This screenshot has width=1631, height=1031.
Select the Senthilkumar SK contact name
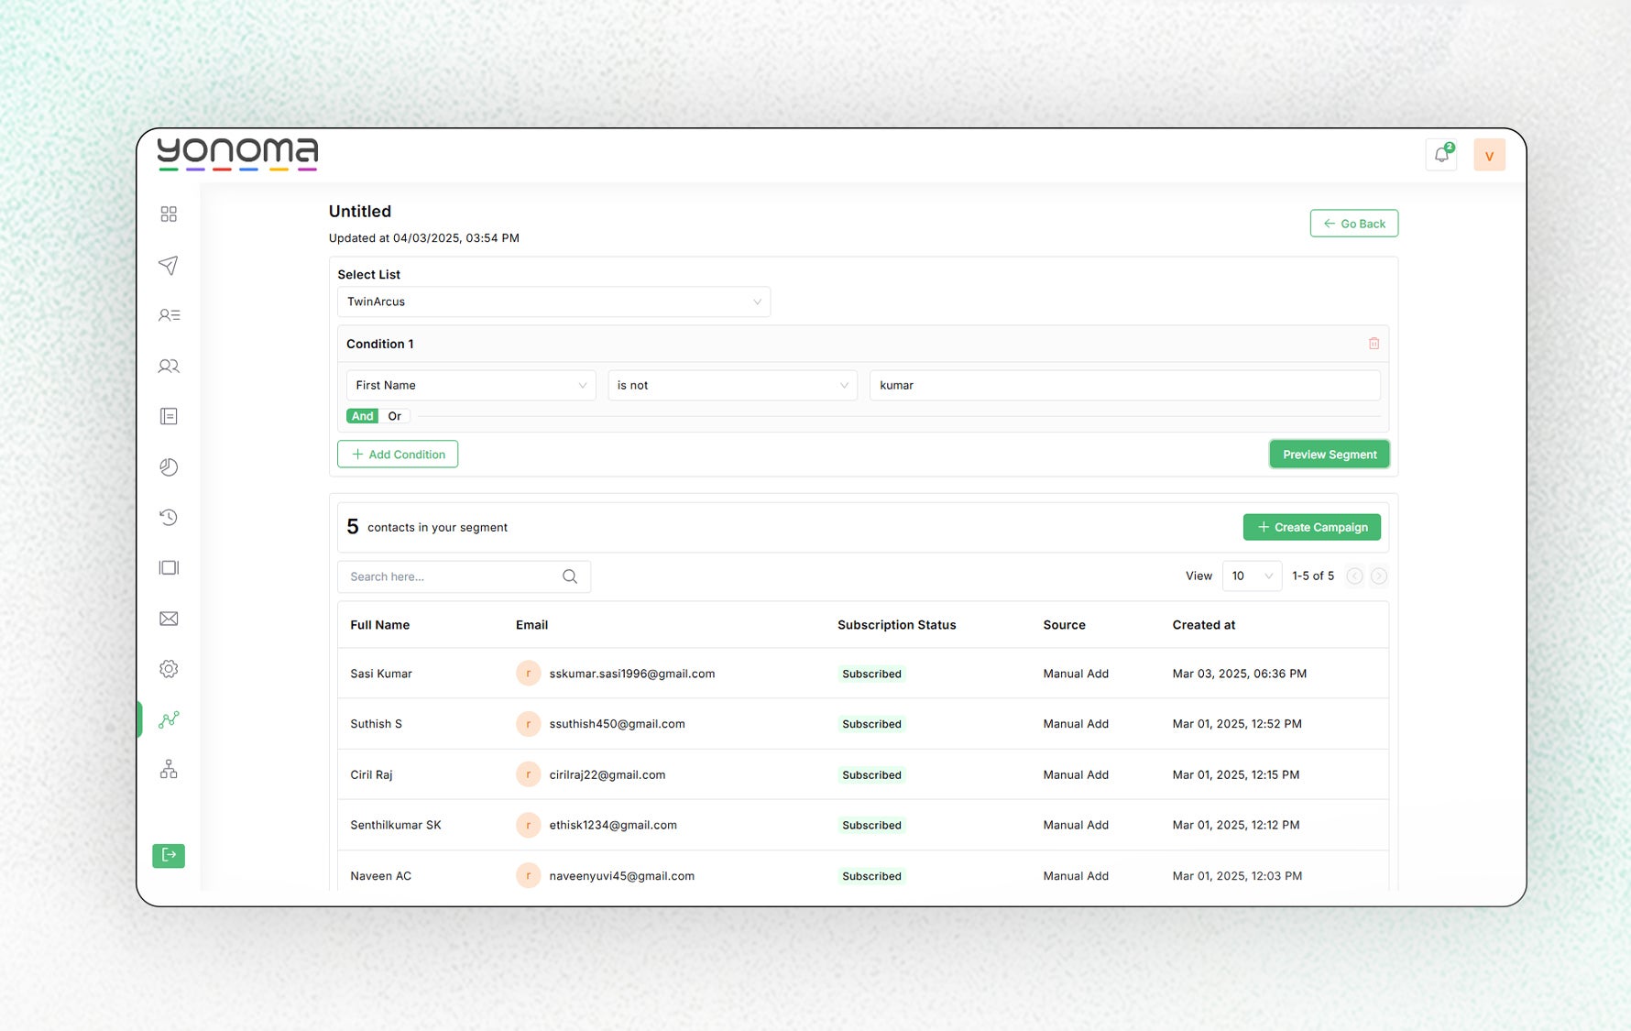[396, 825]
